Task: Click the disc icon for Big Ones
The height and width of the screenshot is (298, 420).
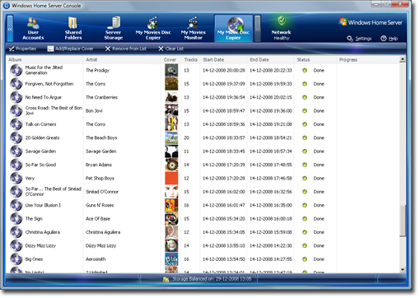Action: 16,259
